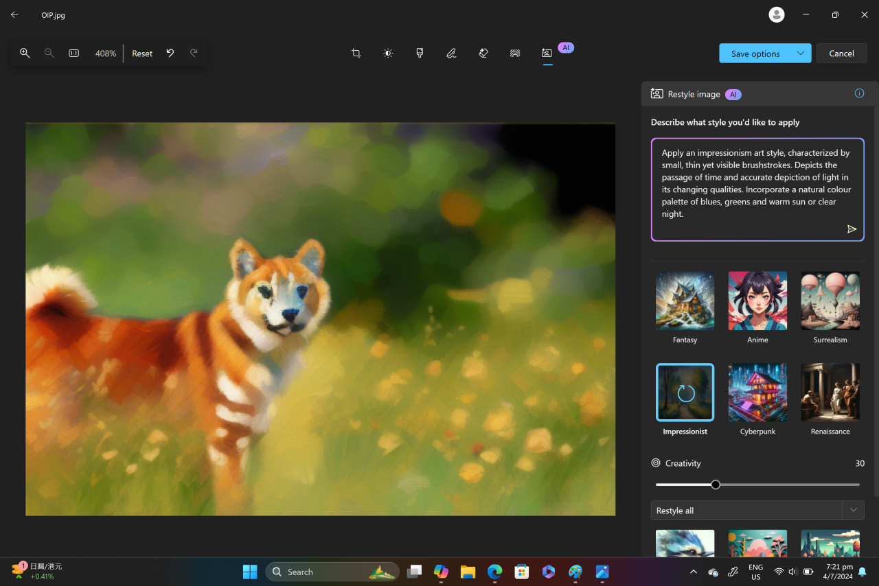Open the brightness Adjustment tool
The height and width of the screenshot is (586, 879).
(388, 54)
